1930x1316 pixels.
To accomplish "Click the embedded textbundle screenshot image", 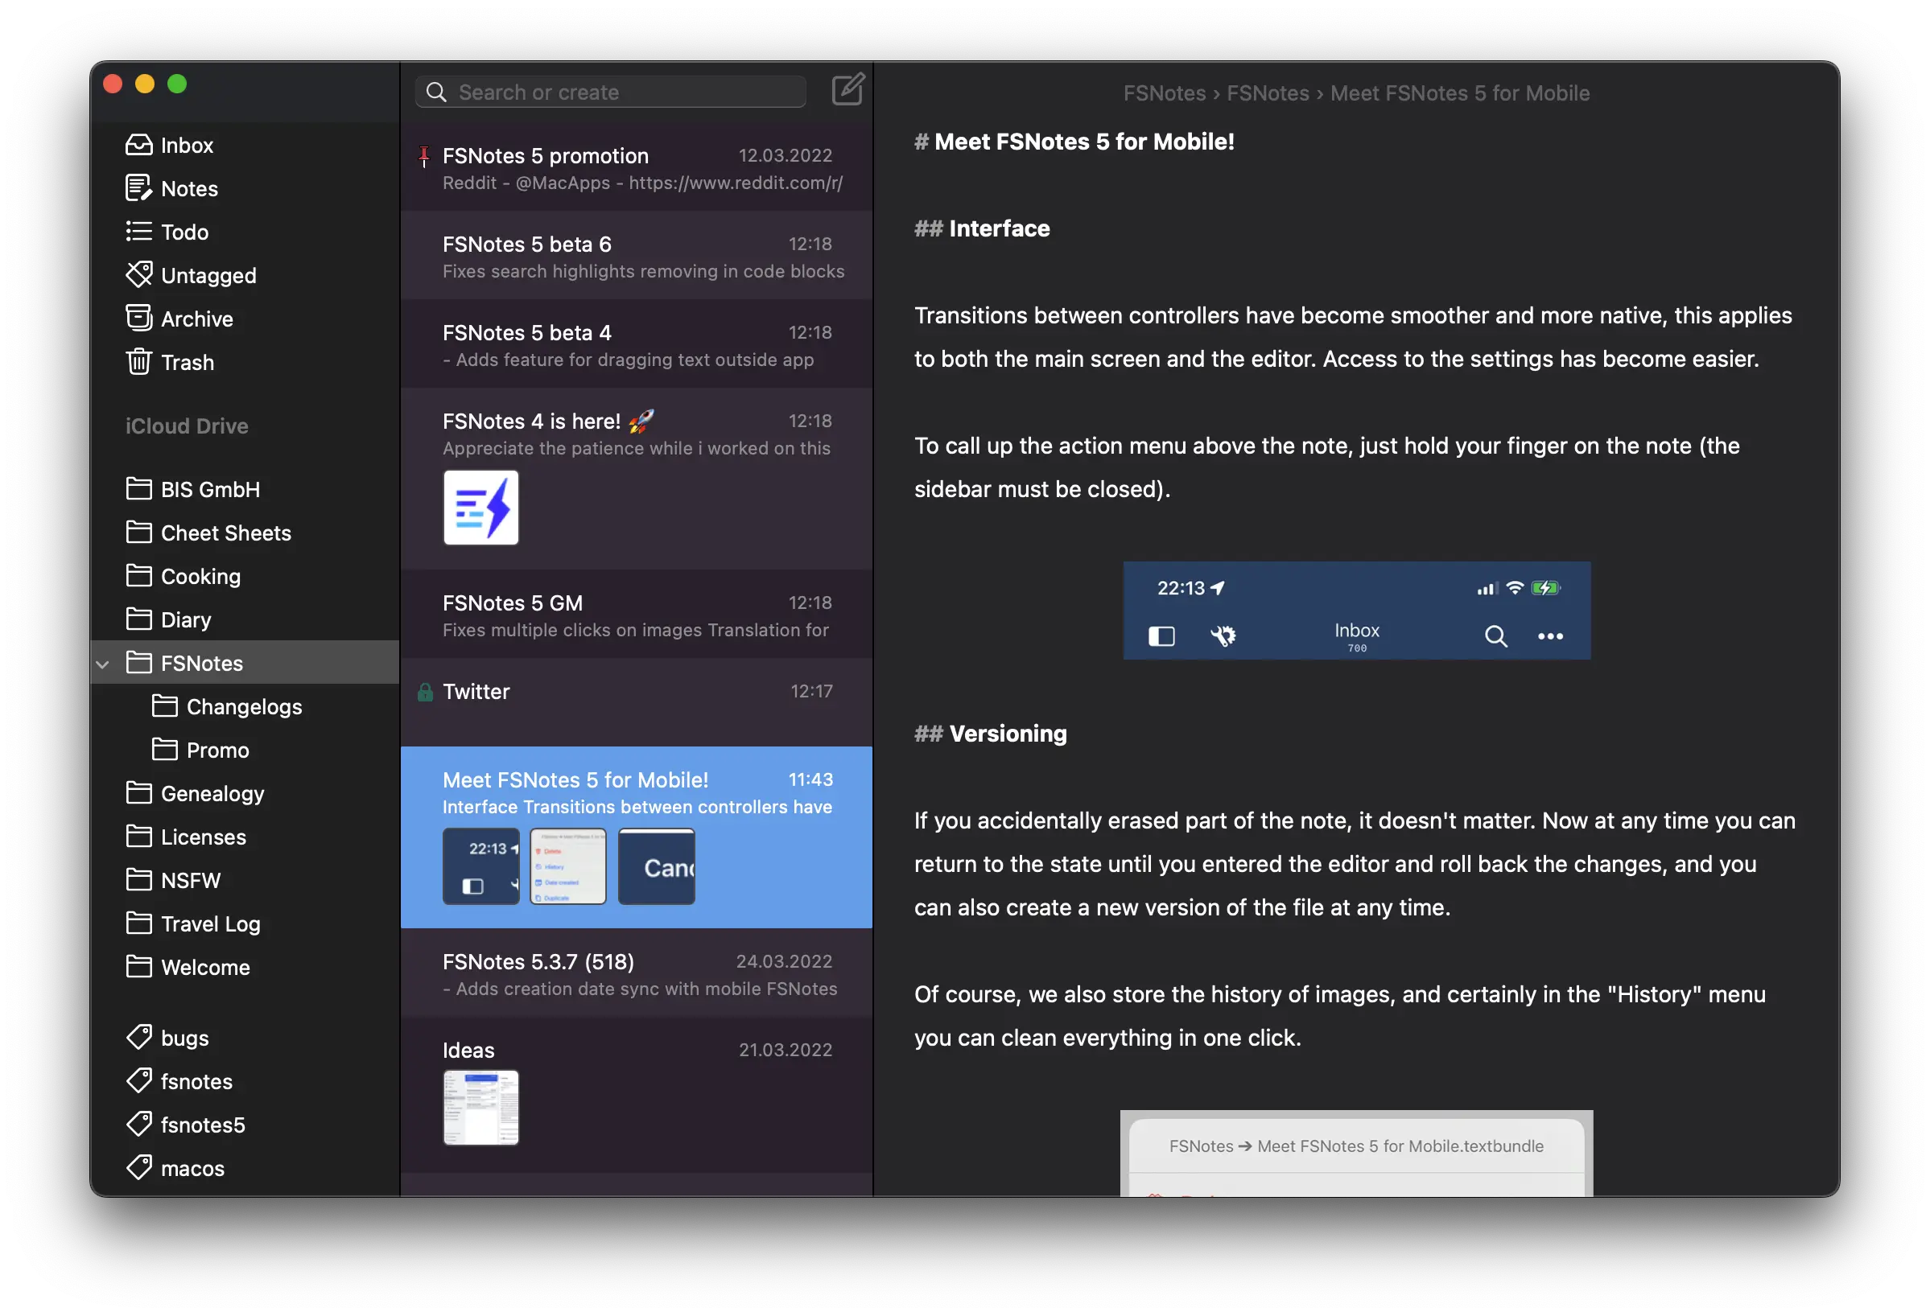I will pyautogui.click(x=1357, y=1154).
